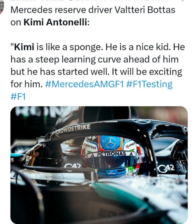Click the G42 logo right of the halo
The height and width of the screenshot is (224, 195).
[x=166, y=169]
